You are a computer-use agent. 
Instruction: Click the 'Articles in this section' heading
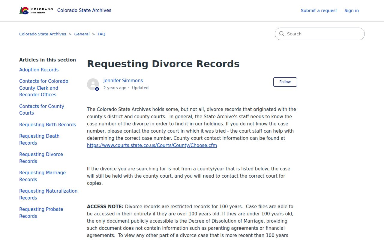tap(47, 60)
